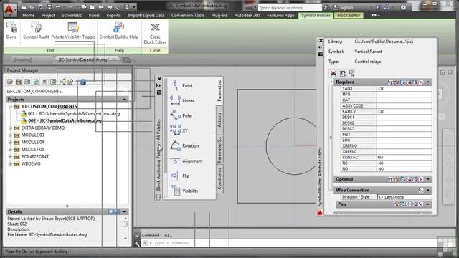Switch to the Drawing3 file tab
459x258 pixels.
click(x=23, y=59)
